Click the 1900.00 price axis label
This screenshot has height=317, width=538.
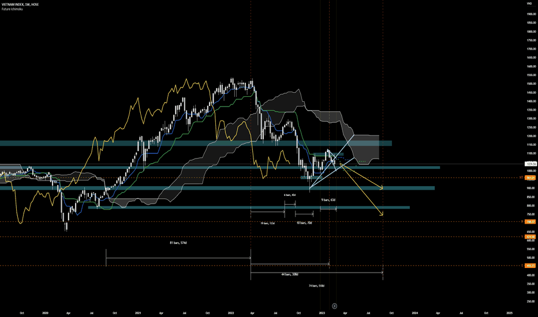[x=531, y=14]
